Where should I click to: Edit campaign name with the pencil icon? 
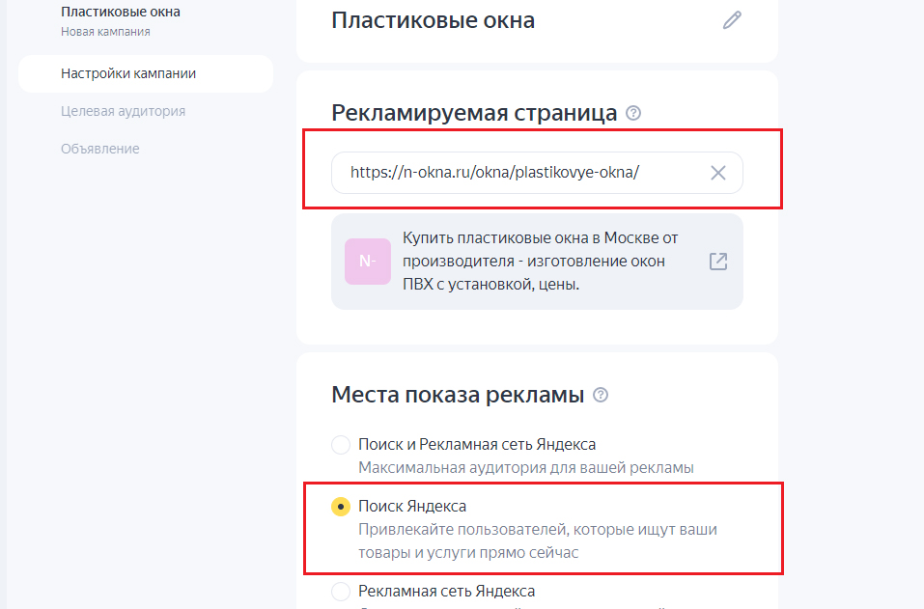[x=732, y=20]
